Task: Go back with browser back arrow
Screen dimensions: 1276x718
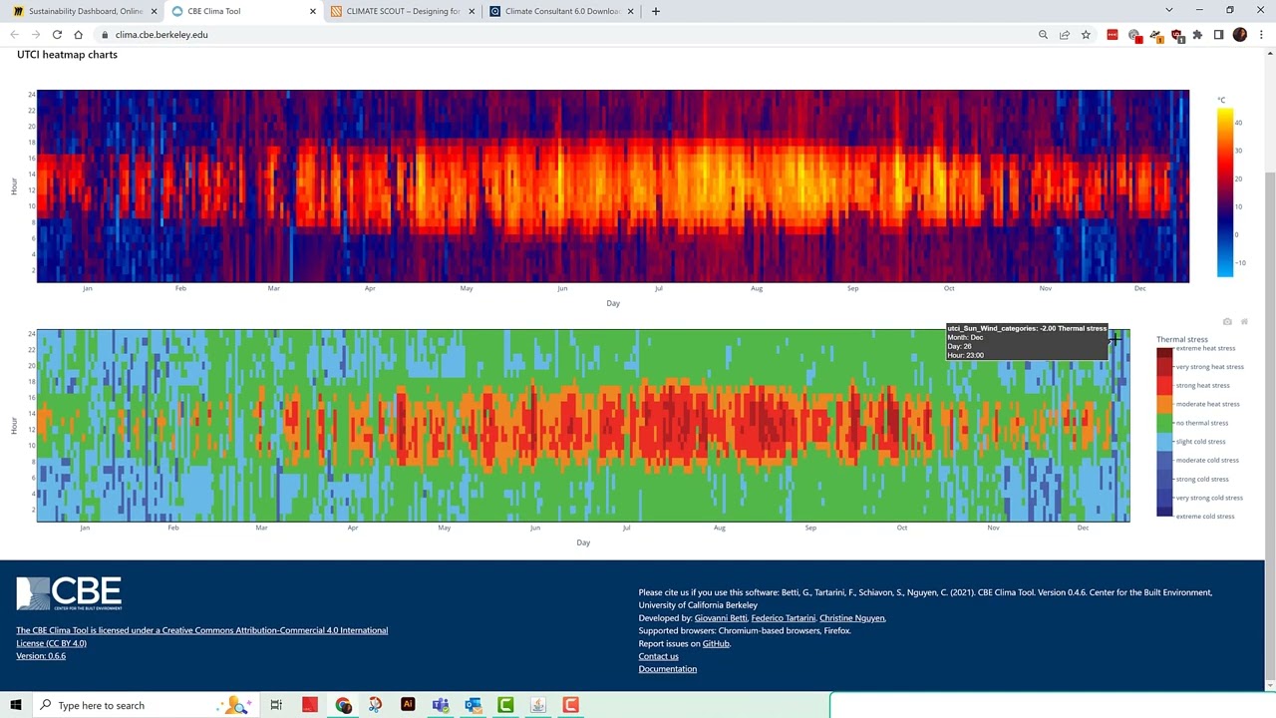Action: (x=14, y=35)
